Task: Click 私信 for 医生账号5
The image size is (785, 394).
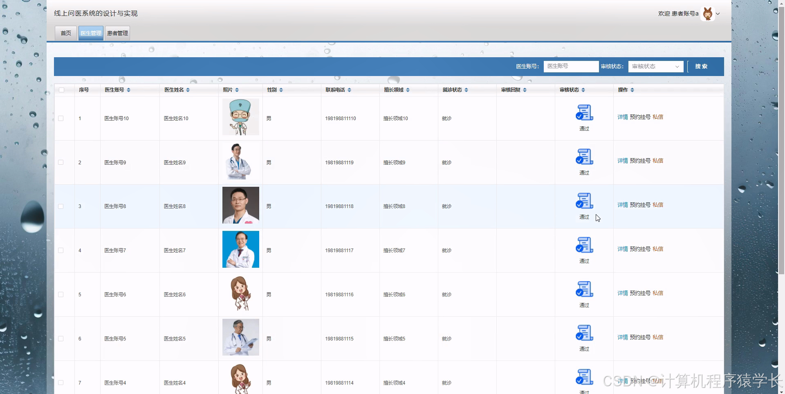Action: click(658, 337)
